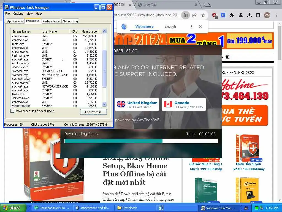This screenshot has height=212, width=282.
Task: Click the United Kingdom flag icon
Action: pos(121,104)
